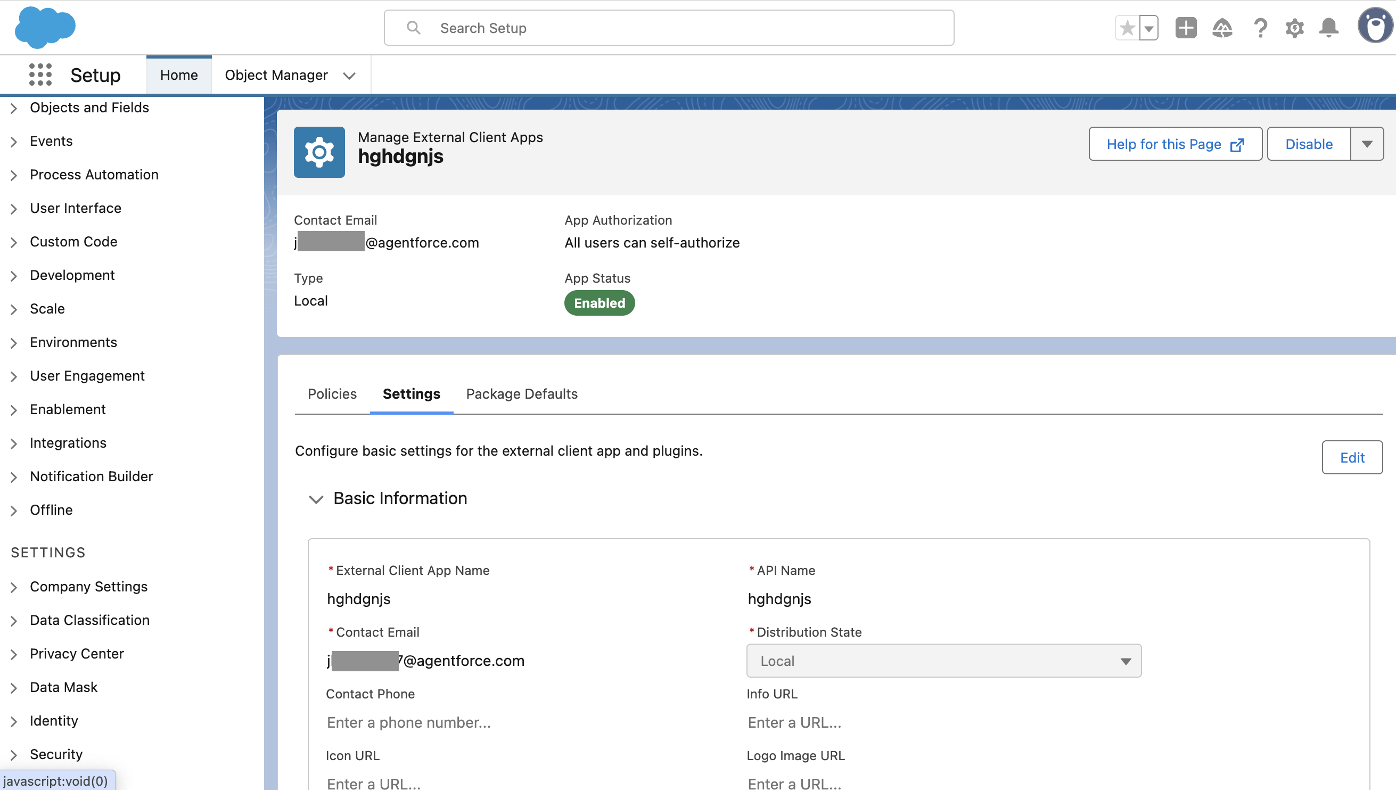
Task: Expand the Events sidebar node
Action: [x=14, y=142]
